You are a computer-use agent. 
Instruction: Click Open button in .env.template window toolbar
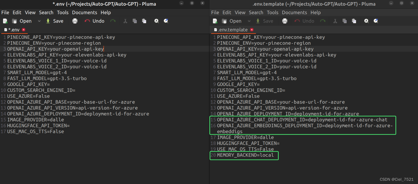pyautogui.click(x=232, y=21)
